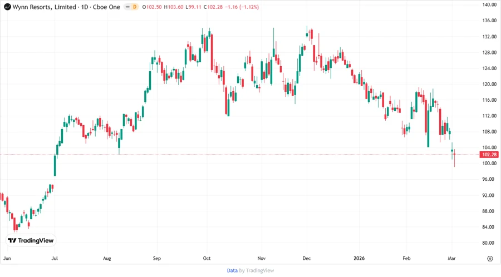Click the Wynn Resorts symbol logo icon
This screenshot has width=501, height=277.
(7, 7)
